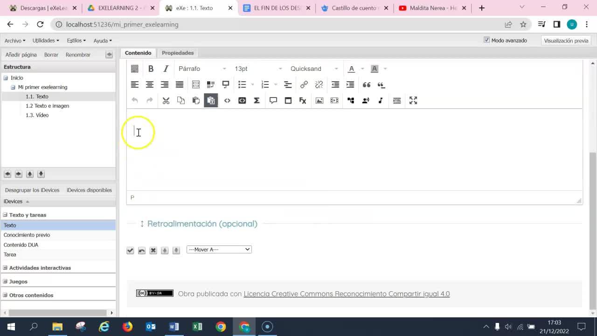This screenshot has height=336, width=597.
Task: Insert an audio file with the music note icon
Action: click(x=381, y=100)
